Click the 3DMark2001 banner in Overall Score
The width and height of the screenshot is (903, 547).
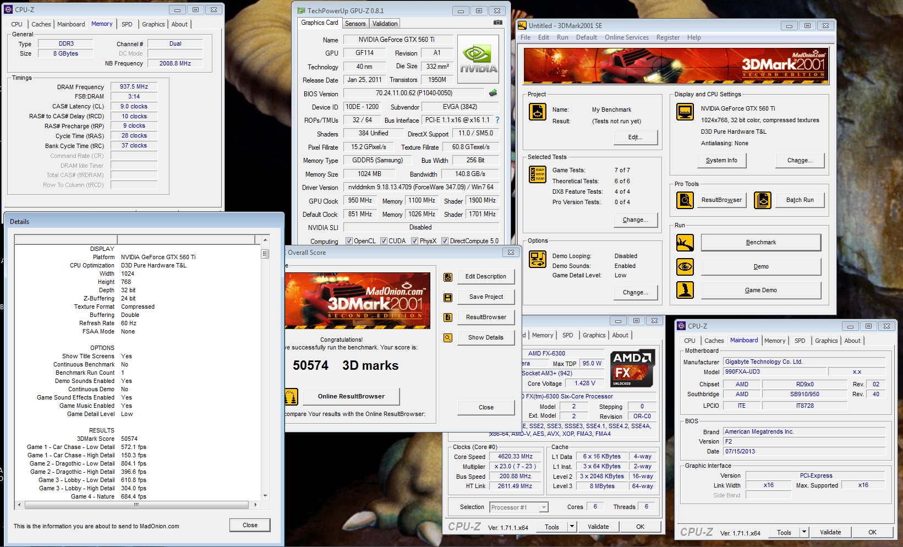pos(358,300)
